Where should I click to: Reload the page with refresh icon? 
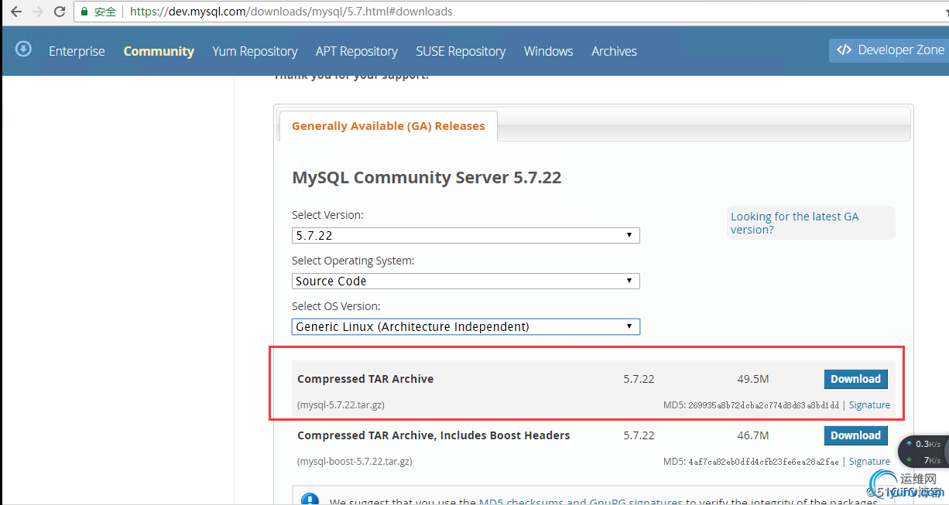pyautogui.click(x=60, y=12)
